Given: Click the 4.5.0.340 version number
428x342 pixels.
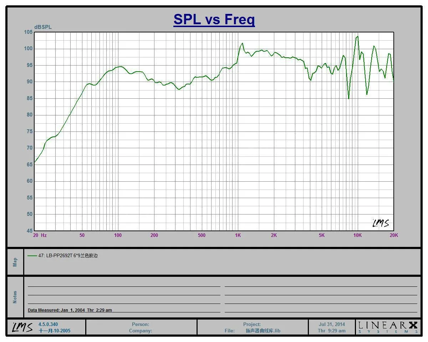Looking at the screenshot, I should tap(48, 325).
